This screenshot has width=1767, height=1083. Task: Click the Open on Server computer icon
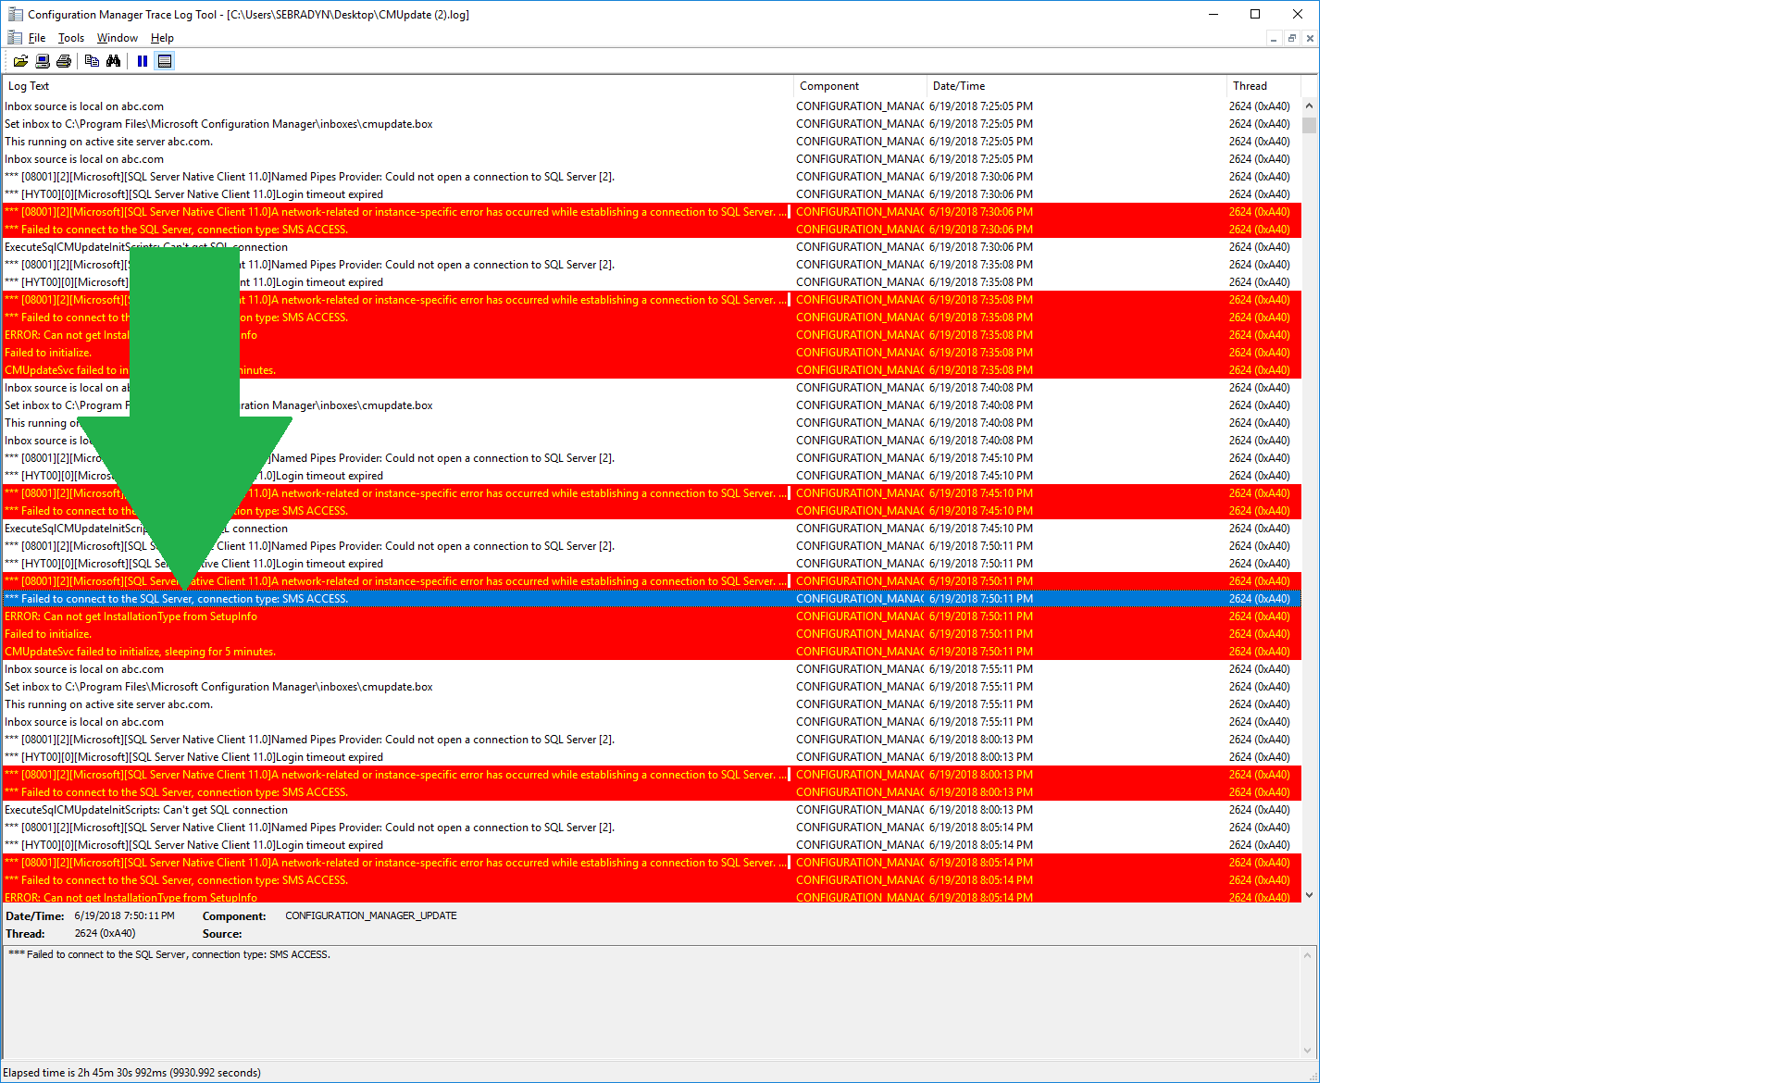click(x=43, y=61)
